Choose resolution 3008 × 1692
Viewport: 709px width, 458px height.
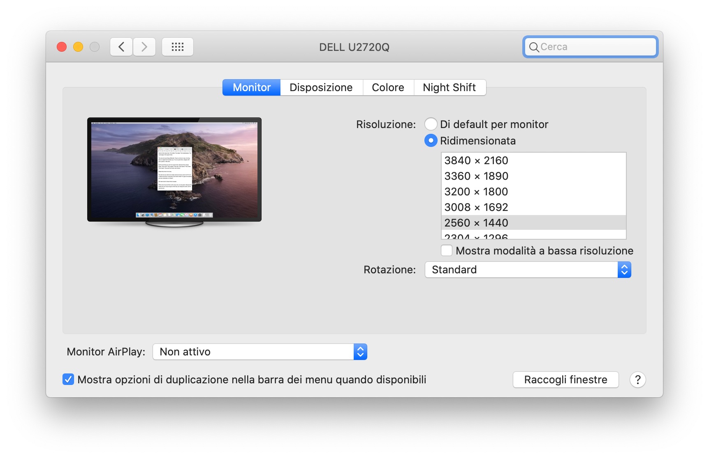534,207
